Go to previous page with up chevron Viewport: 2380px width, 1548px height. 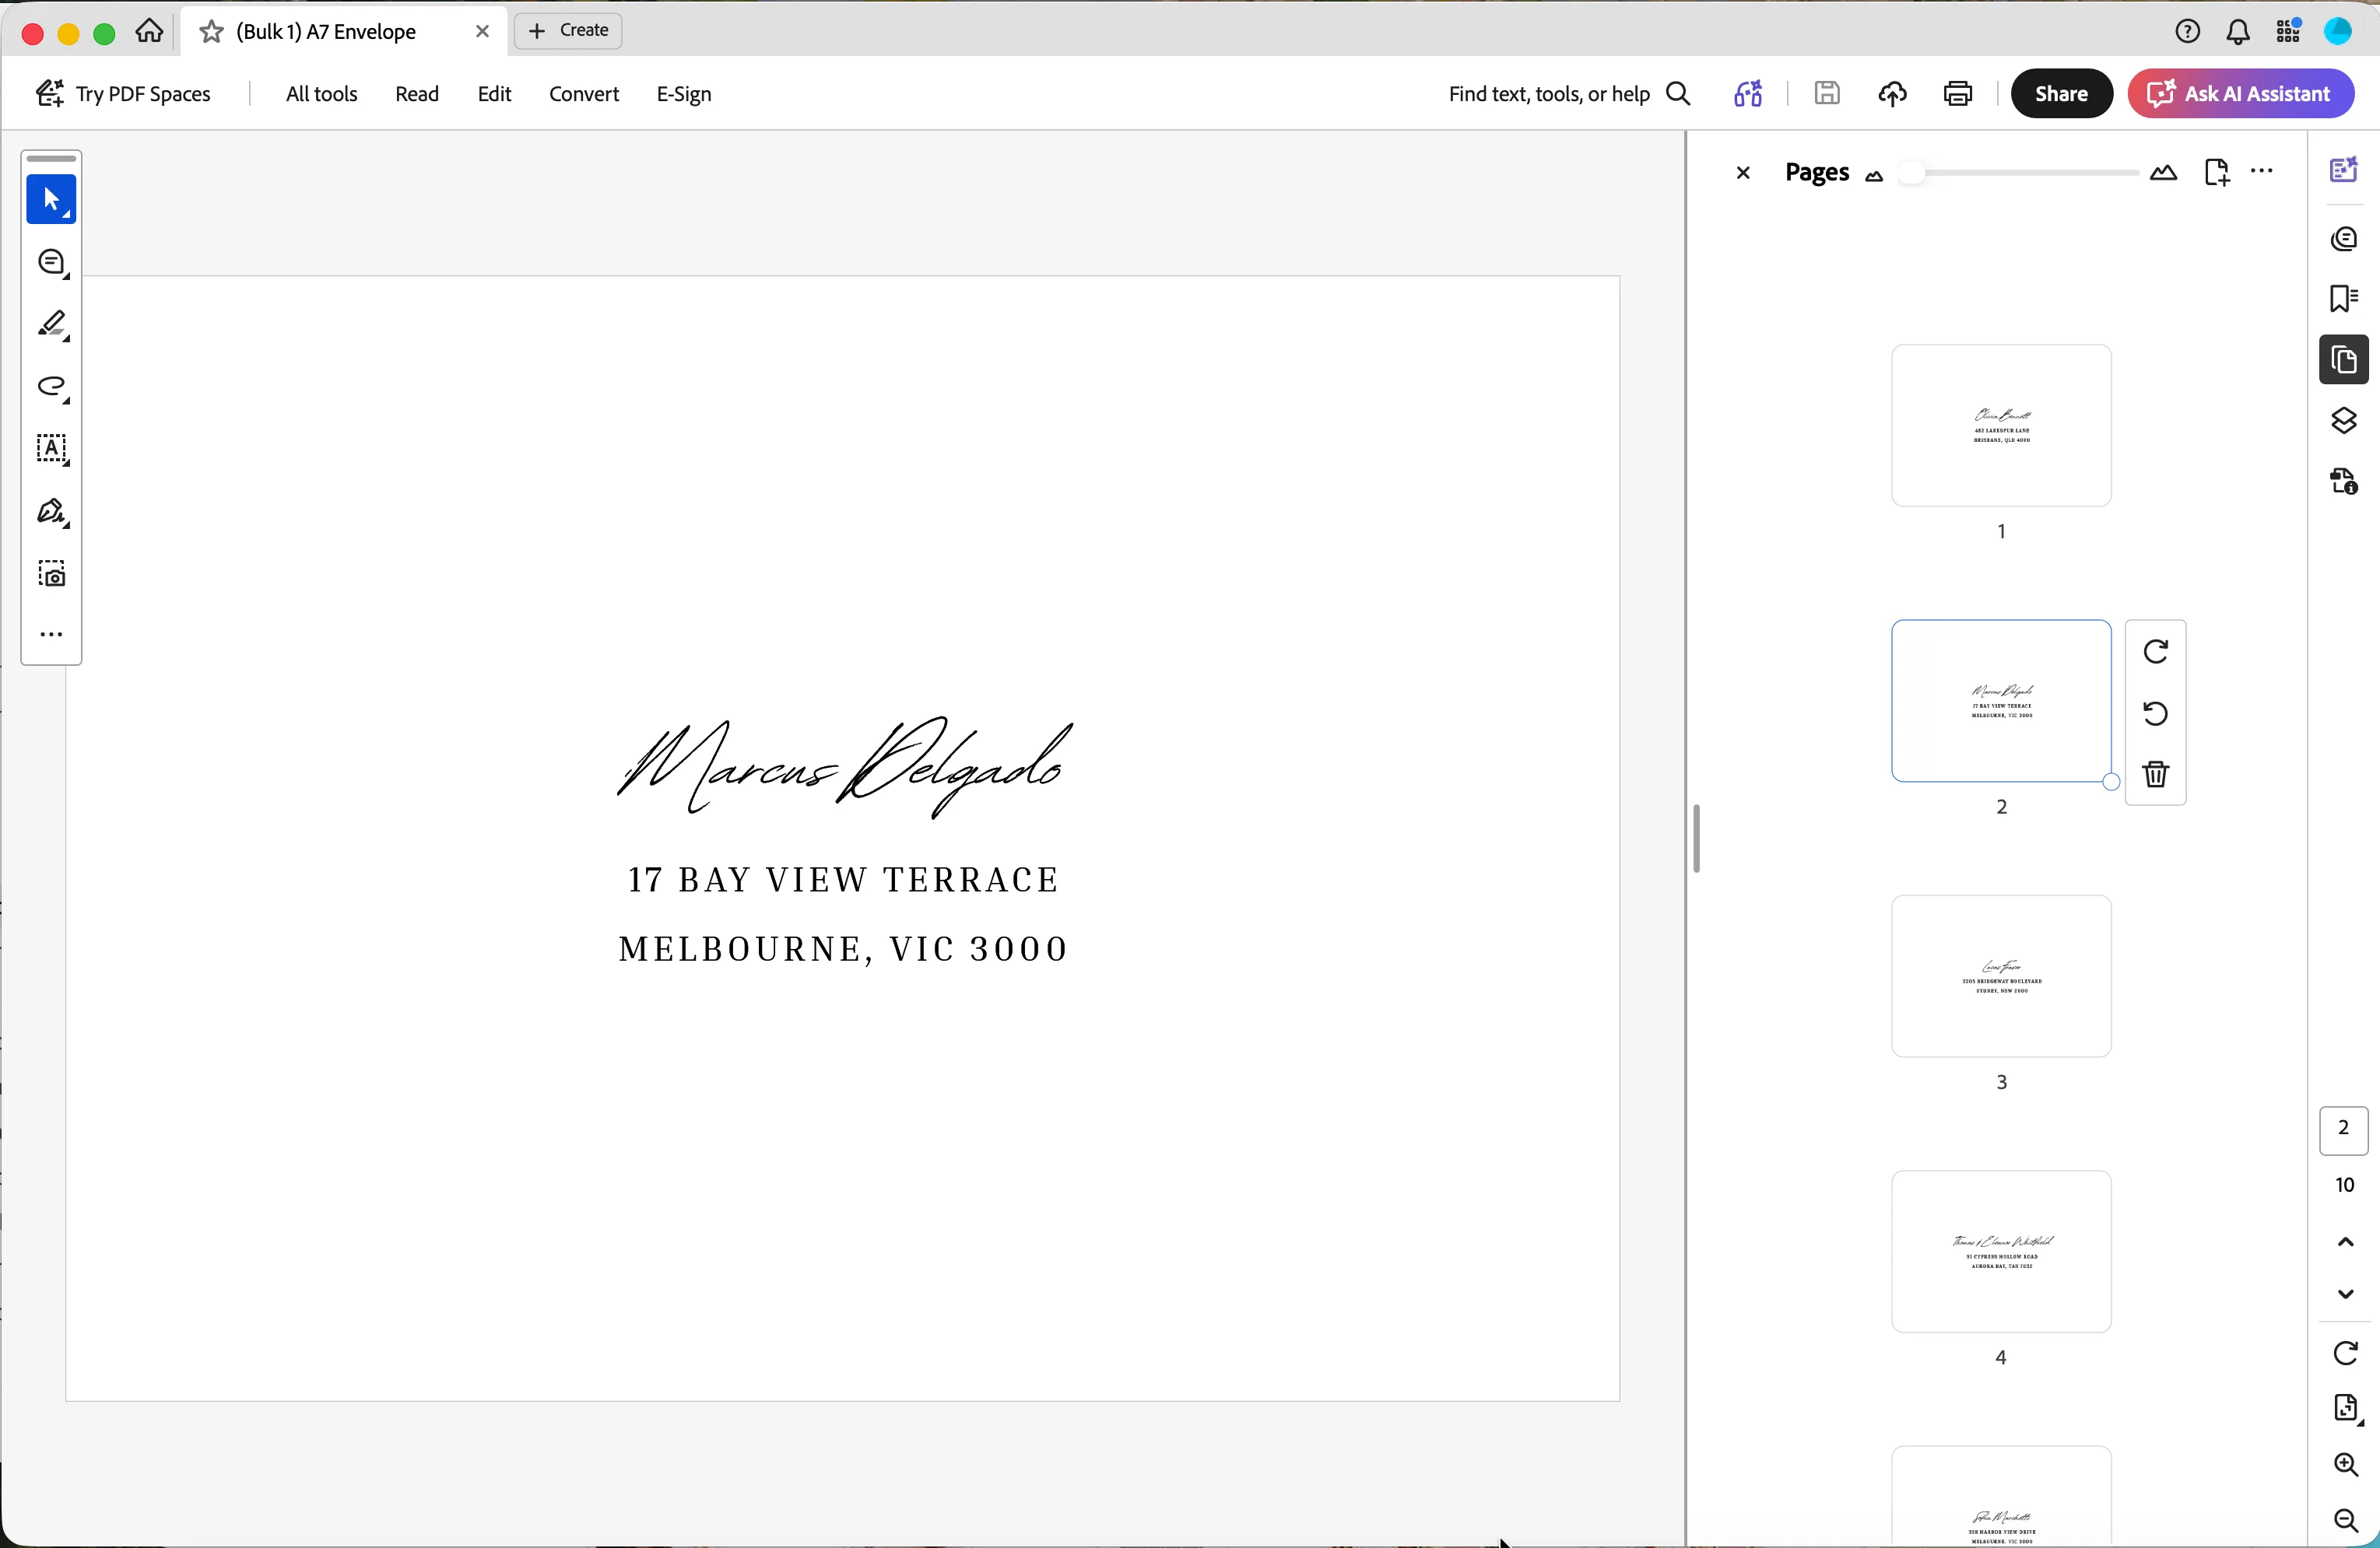[2345, 1242]
